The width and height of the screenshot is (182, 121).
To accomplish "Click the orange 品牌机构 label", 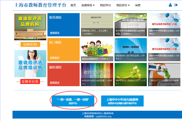I will (x=30, y=44).
